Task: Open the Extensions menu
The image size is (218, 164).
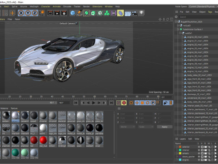Action: (x=97, y=6)
